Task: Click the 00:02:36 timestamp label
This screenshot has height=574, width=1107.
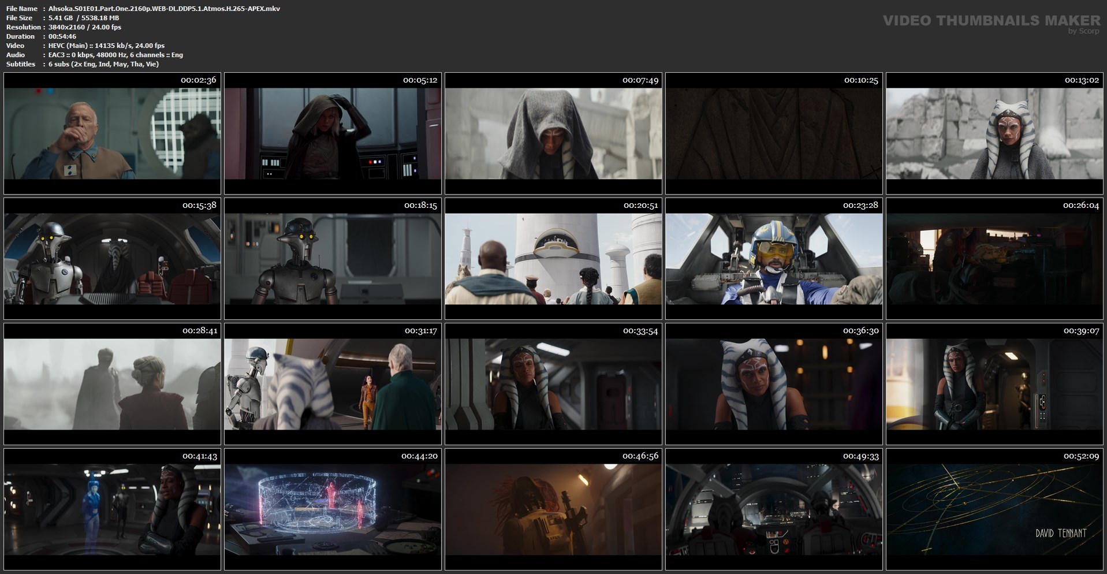Action: (199, 80)
